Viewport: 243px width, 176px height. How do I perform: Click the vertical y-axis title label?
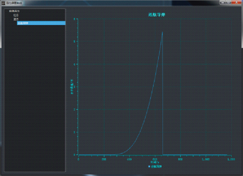(x=72, y=87)
